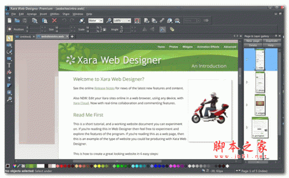
Task: Expand layers of page 2 photos
Action: [x=247, y=82]
